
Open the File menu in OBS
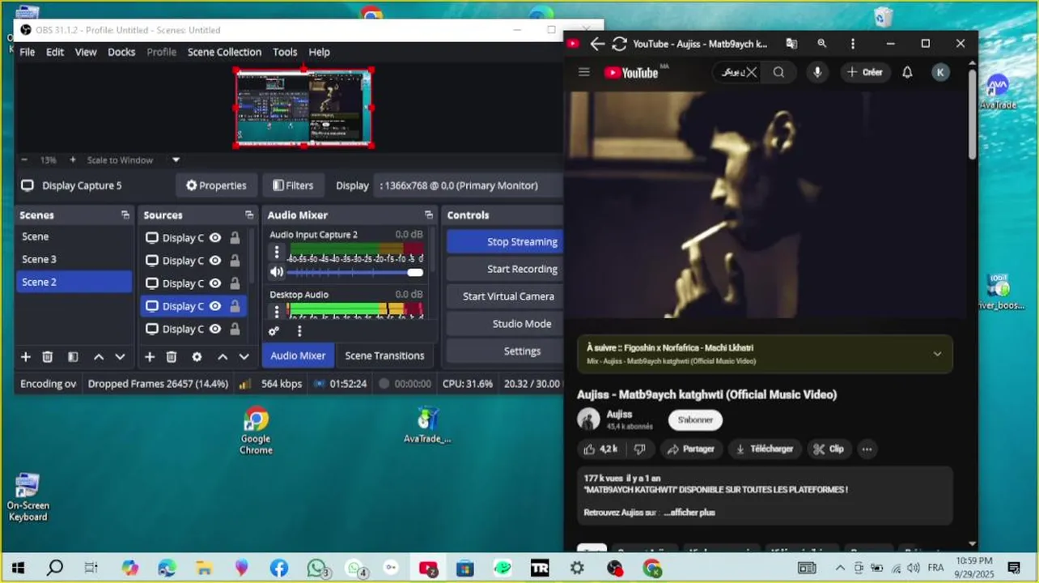coord(27,52)
